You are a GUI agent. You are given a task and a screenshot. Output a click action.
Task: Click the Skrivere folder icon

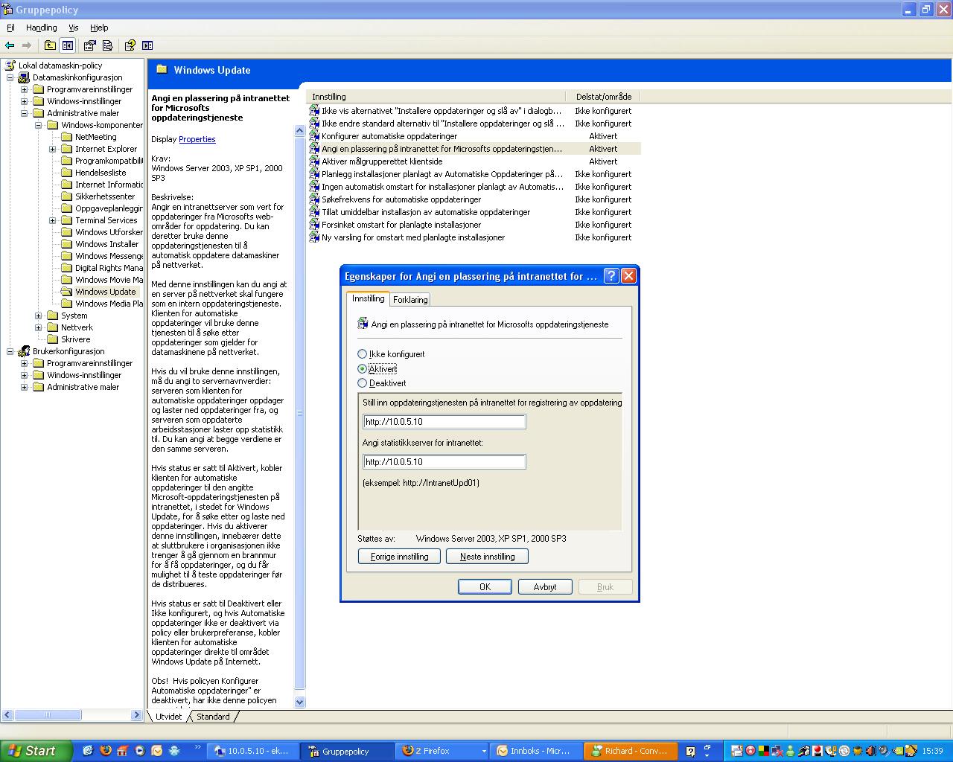(52, 339)
